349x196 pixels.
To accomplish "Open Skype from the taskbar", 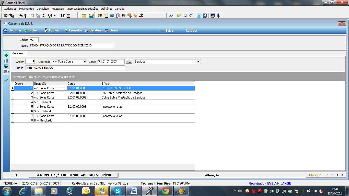I will (x=118, y=191).
